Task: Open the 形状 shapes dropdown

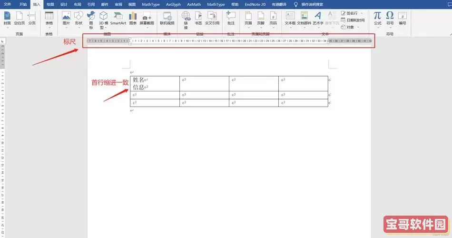Action: click(79, 27)
